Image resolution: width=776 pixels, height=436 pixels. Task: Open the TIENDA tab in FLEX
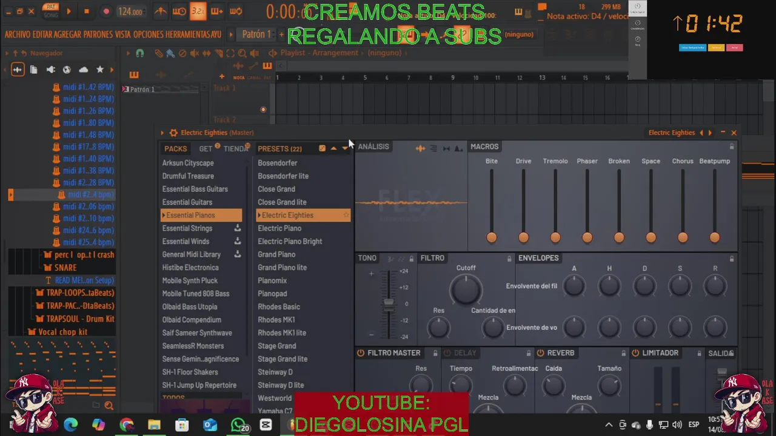coord(235,148)
